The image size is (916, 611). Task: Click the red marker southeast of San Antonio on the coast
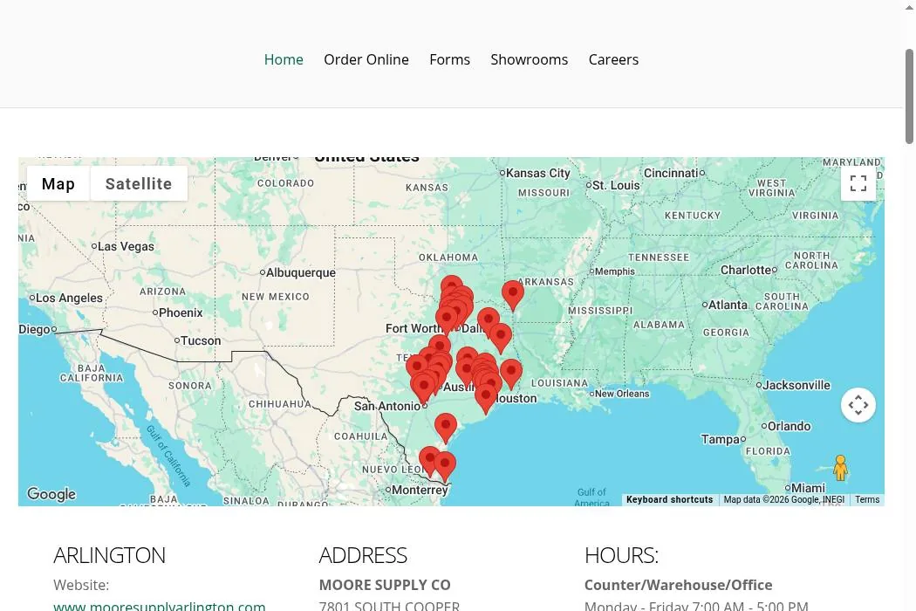click(x=446, y=428)
